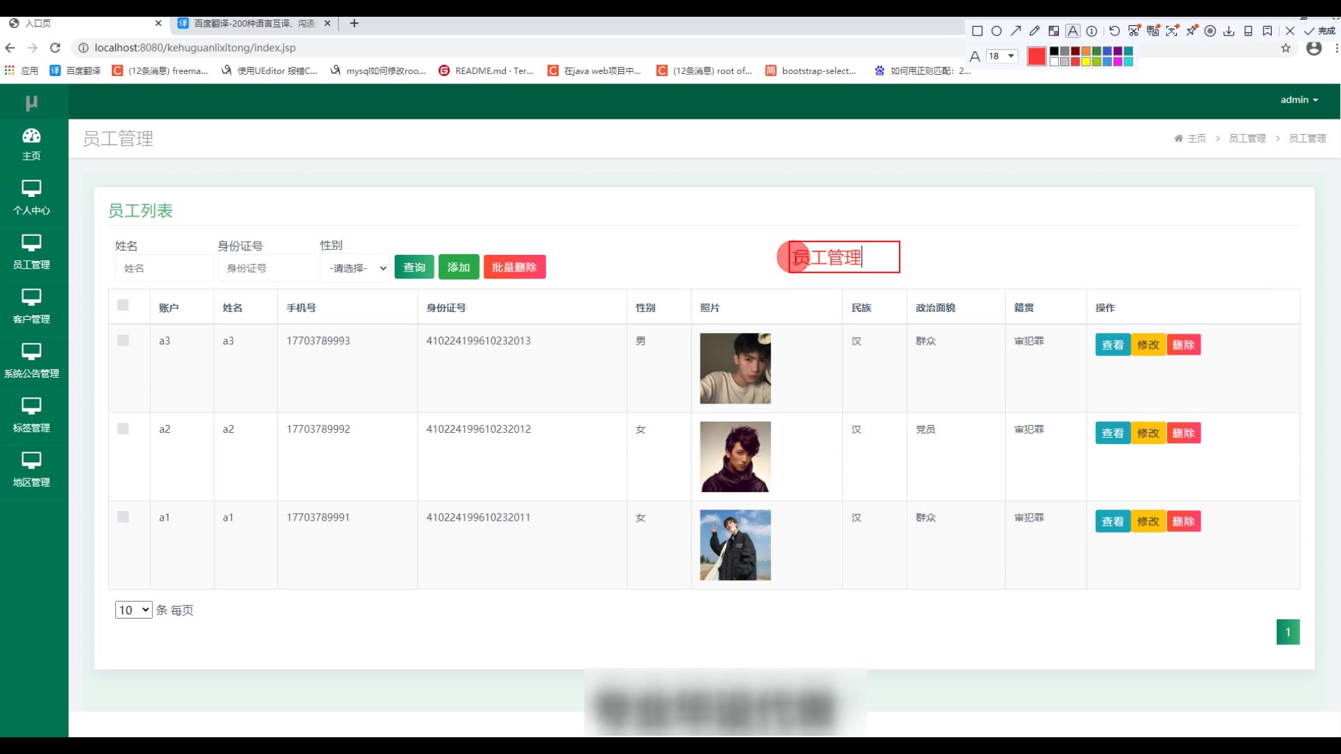Click the photo thumbnail of a2
Image resolution: width=1341 pixels, height=754 pixels.
pyautogui.click(x=735, y=457)
